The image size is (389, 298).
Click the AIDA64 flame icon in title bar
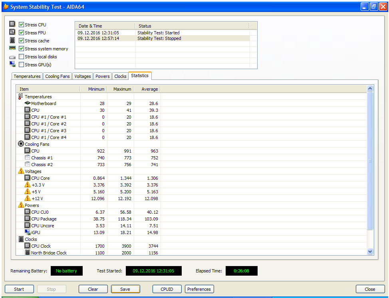coord(6,6)
